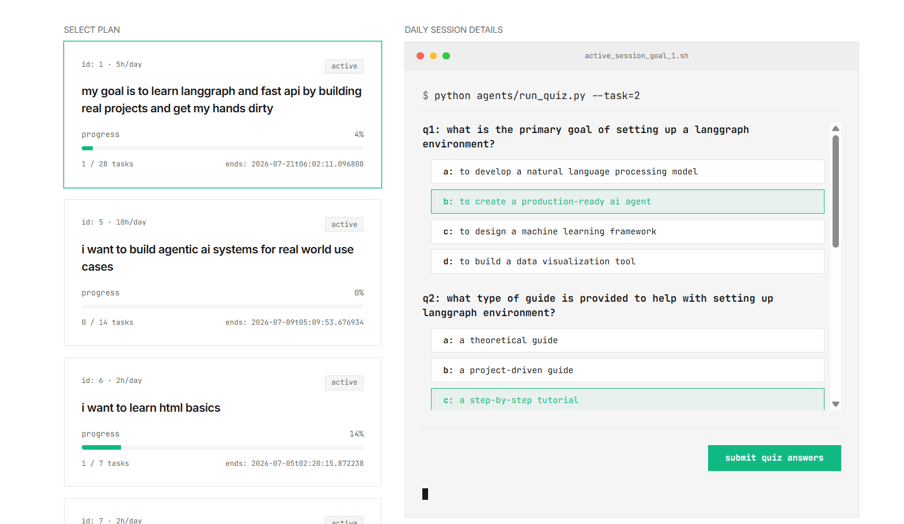
Task: Click the progress bar of html basics plan
Action: point(222,447)
